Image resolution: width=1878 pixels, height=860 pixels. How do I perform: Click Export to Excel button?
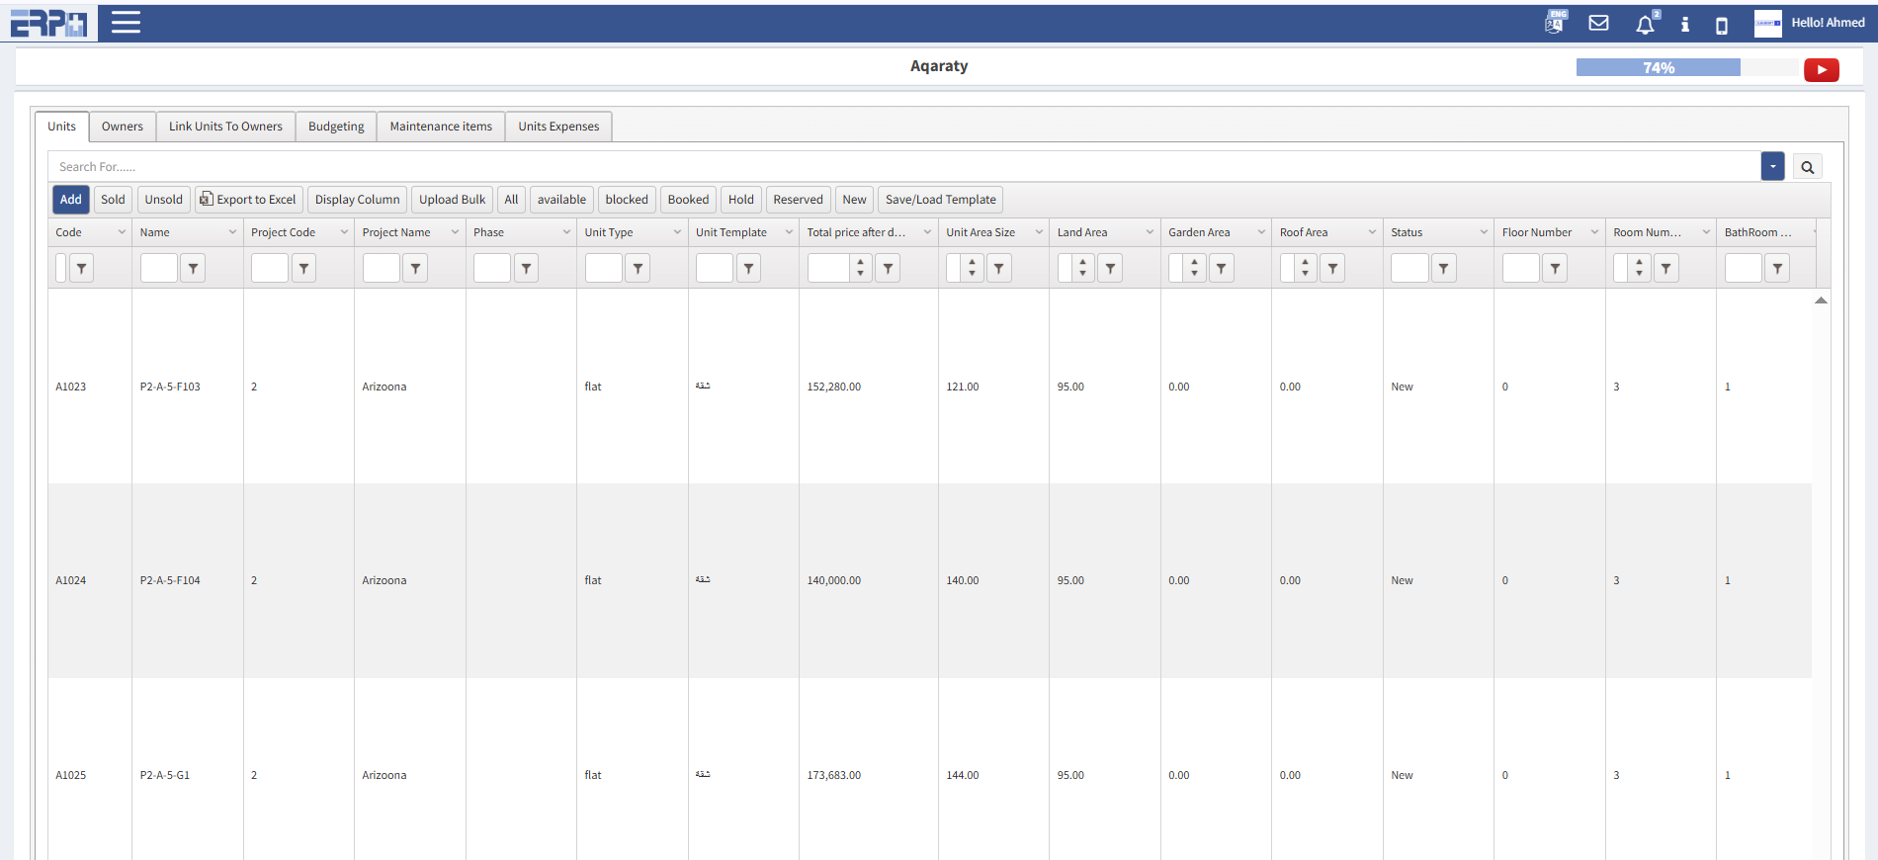[248, 200]
